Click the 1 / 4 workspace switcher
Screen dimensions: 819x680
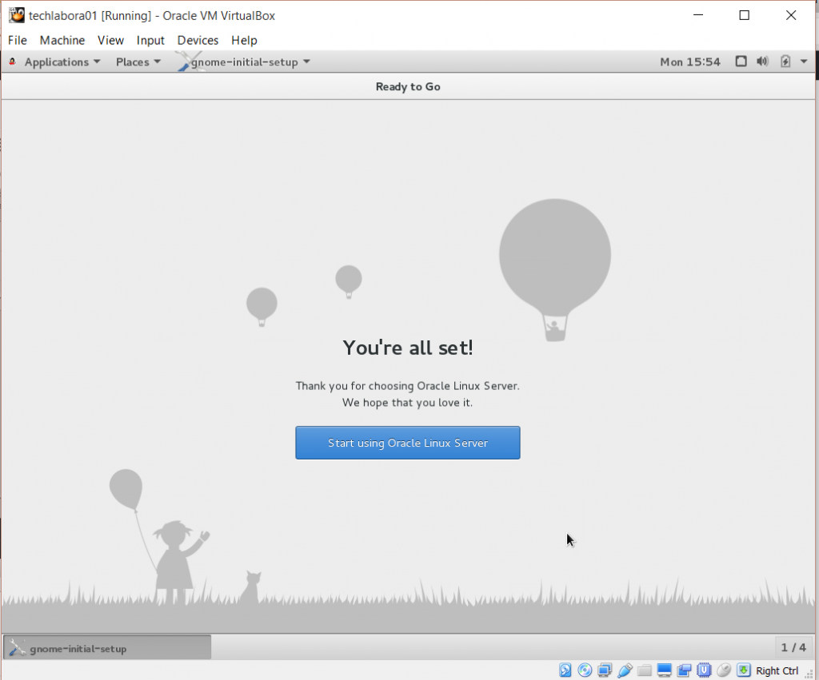point(793,647)
